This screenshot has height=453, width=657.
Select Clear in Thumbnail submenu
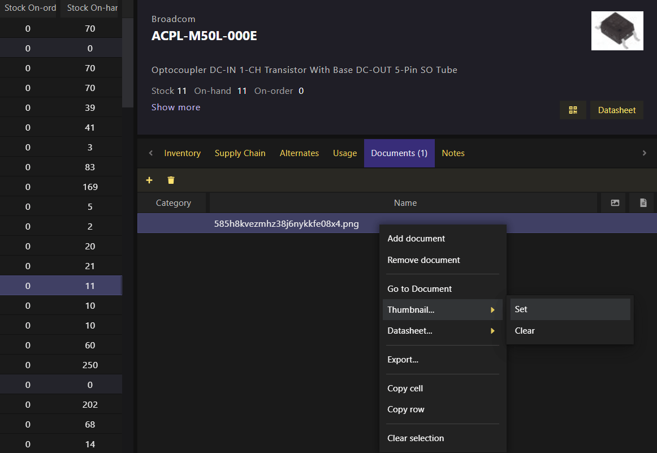(570, 331)
